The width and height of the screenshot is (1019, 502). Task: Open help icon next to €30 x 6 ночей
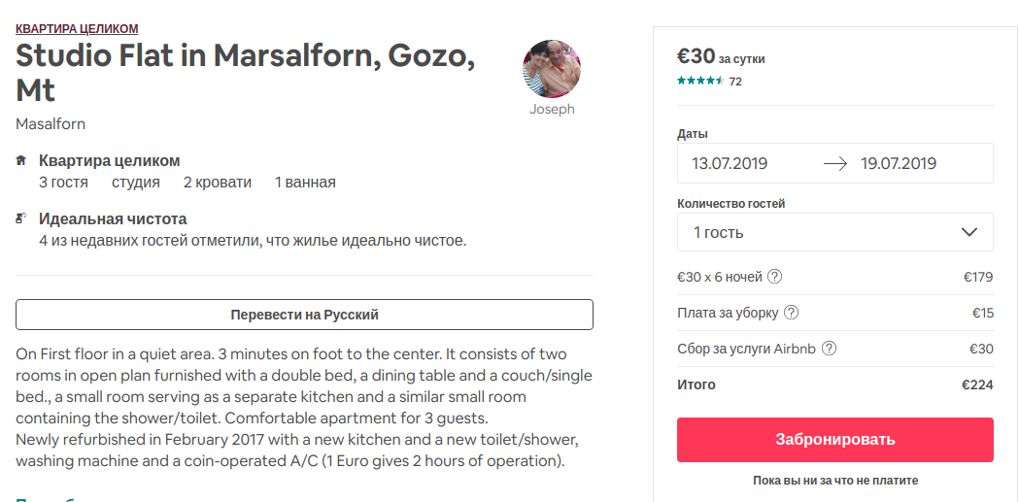[x=774, y=277]
